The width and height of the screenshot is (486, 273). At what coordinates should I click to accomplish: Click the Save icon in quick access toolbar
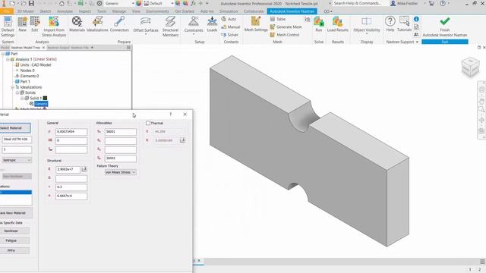point(31,3)
